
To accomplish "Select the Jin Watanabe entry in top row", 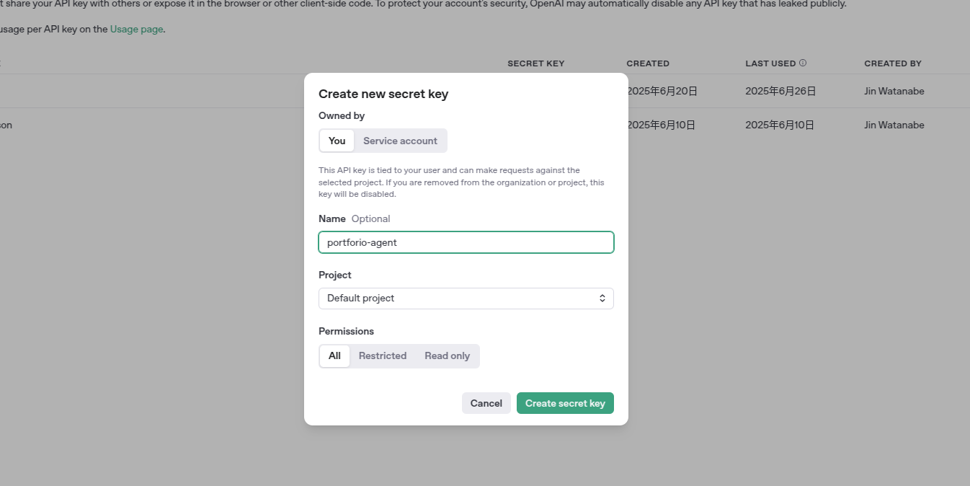I will pyautogui.click(x=894, y=91).
